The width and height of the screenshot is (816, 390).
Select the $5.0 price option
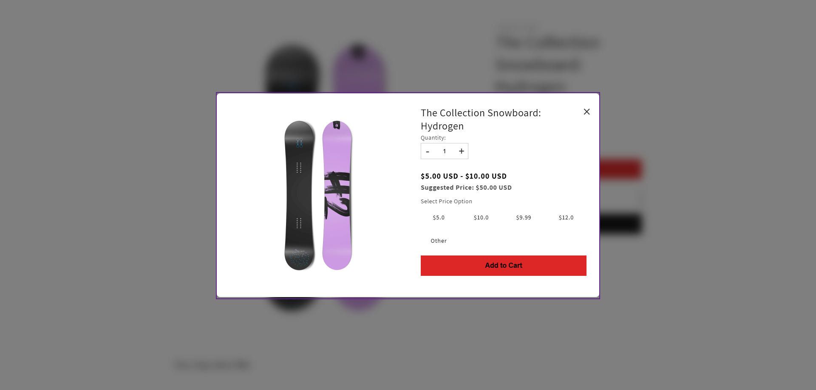(439, 218)
